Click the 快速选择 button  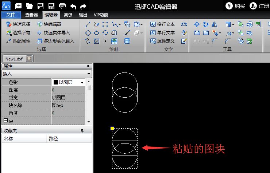pyautogui.click(x=18, y=24)
